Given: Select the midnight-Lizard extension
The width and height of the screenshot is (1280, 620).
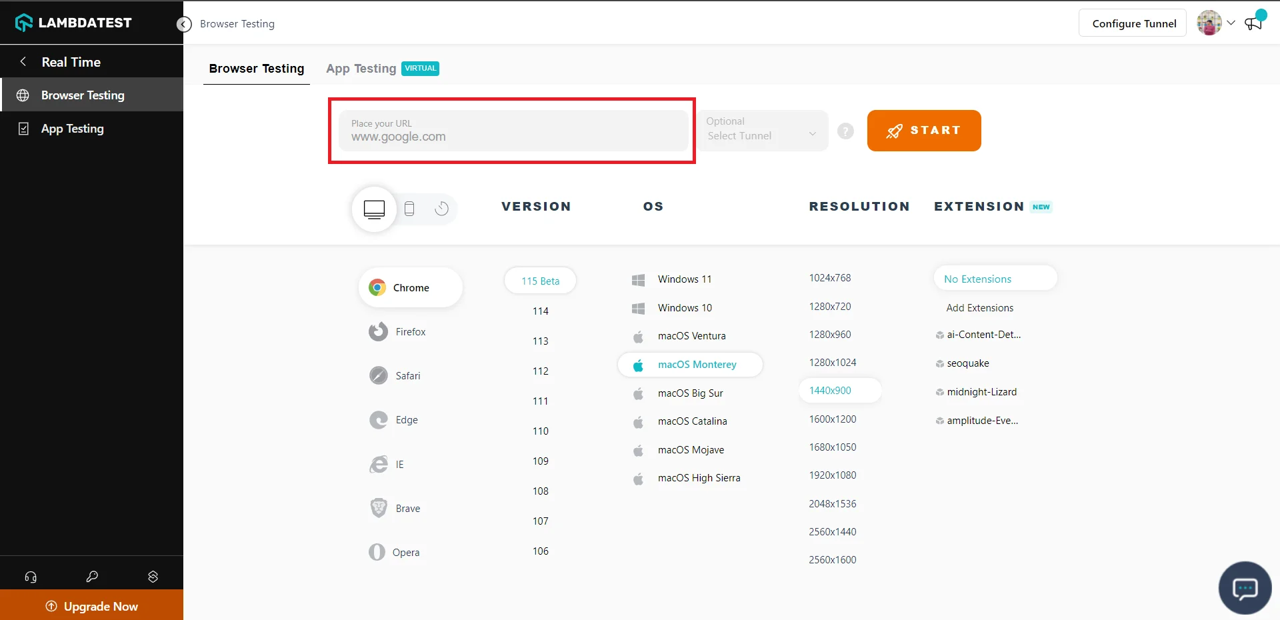Looking at the screenshot, I should coord(976,392).
